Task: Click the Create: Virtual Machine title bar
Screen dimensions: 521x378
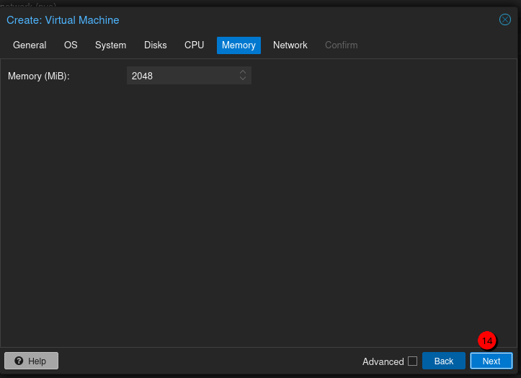Action: 216,19
